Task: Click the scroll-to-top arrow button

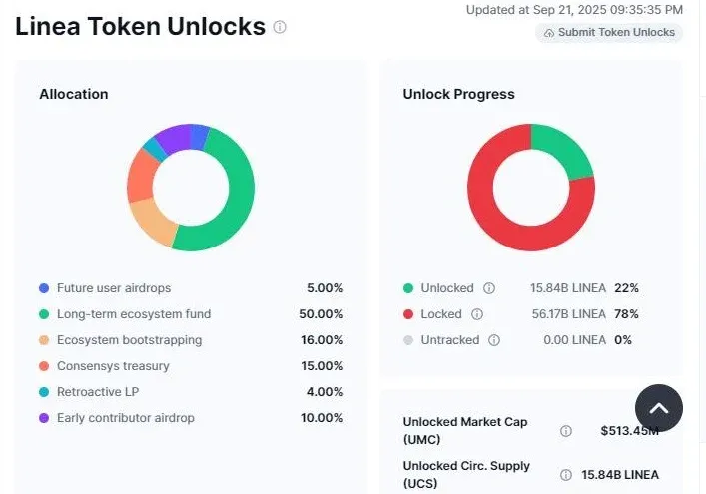Action: tap(659, 408)
